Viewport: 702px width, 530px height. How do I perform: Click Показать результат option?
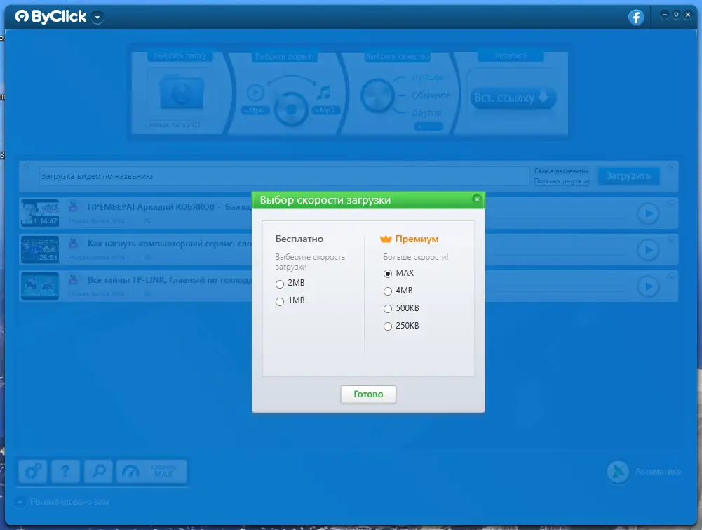(x=562, y=181)
